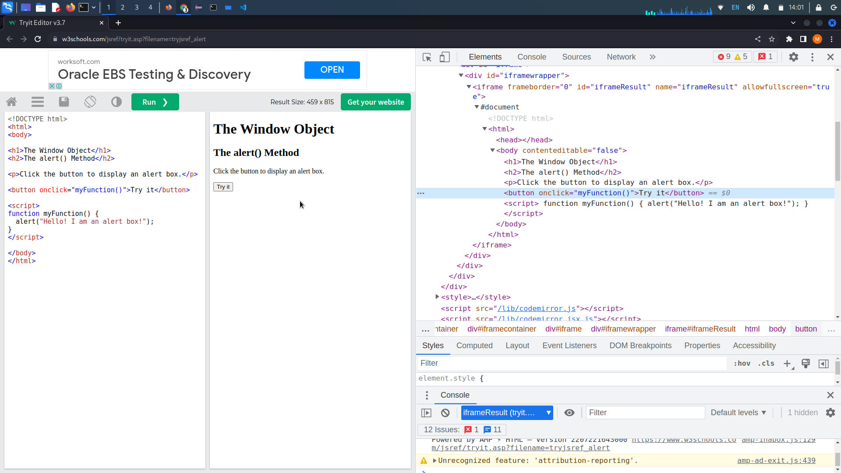Open DevTools settings gear
The image size is (841, 473).
(x=794, y=57)
